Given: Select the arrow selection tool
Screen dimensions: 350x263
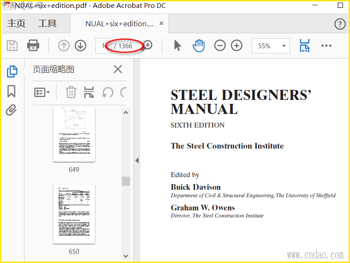Looking at the screenshot, I should click(x=178, y=46).
